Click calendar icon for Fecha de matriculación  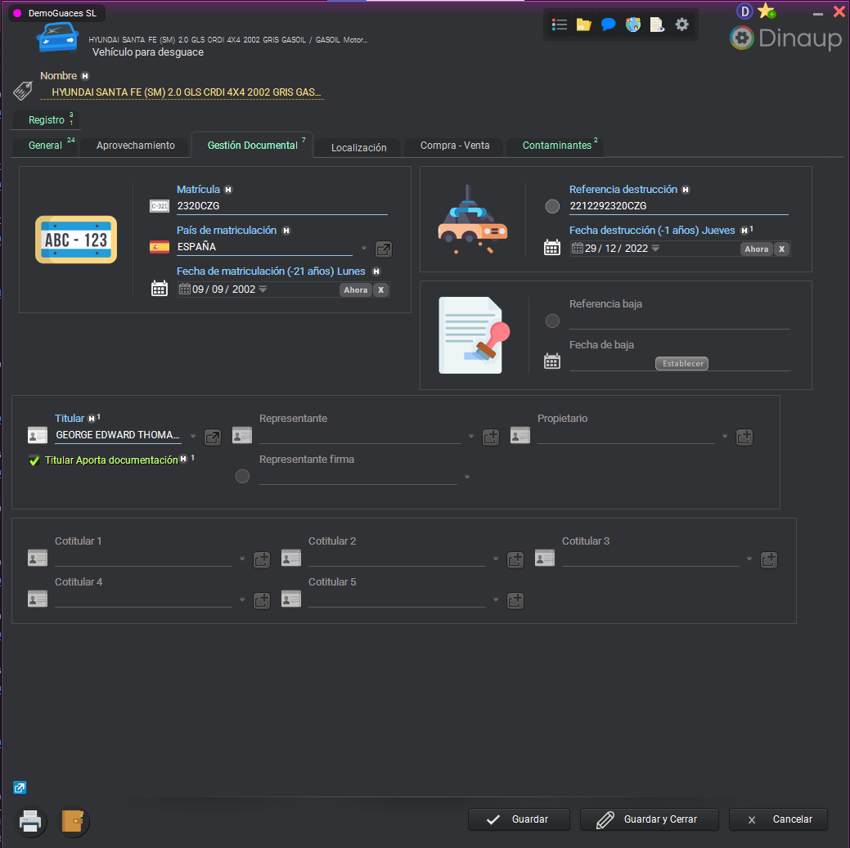coord(160,289)
